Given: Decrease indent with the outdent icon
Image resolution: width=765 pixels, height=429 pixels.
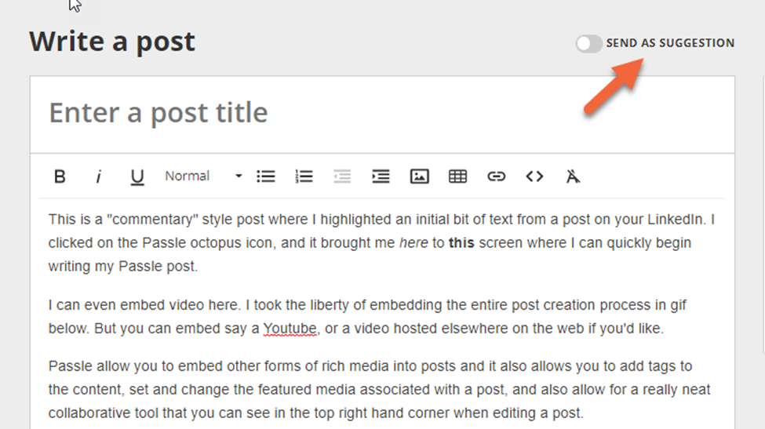Looking at the screenshot, I should [x=342, y=176].
